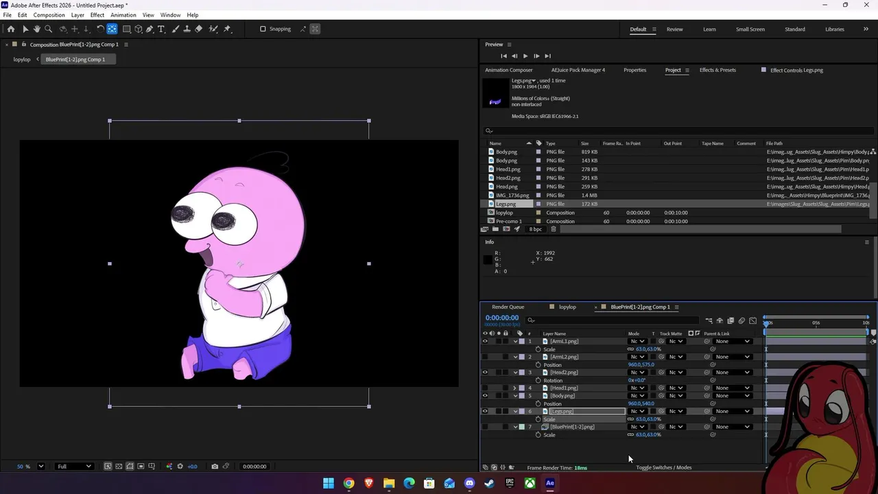The width and height of the screenshot is (878, 494).
Task: Open Track Matte dropdown for Body.png
Action: point(676,396)
